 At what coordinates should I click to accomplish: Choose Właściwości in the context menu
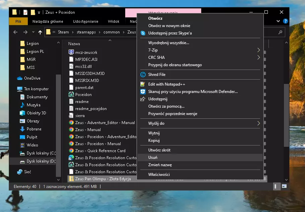pyautogui.click(x=159, y=175)
